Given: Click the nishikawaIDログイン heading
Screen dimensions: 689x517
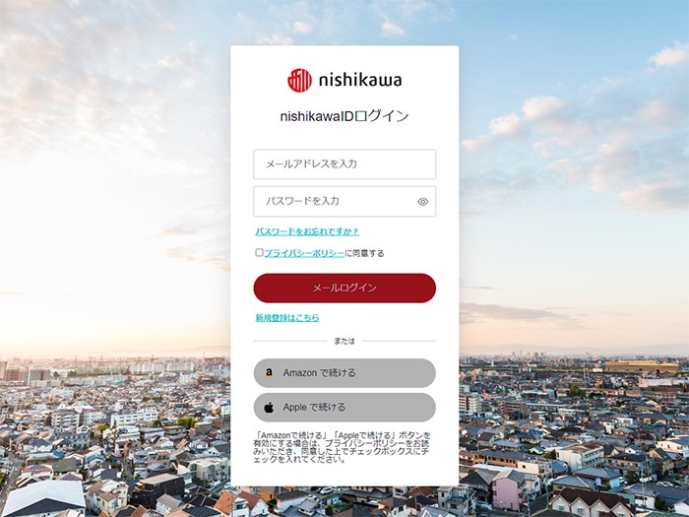Looking at the screenshot, I should coord(344,116).
